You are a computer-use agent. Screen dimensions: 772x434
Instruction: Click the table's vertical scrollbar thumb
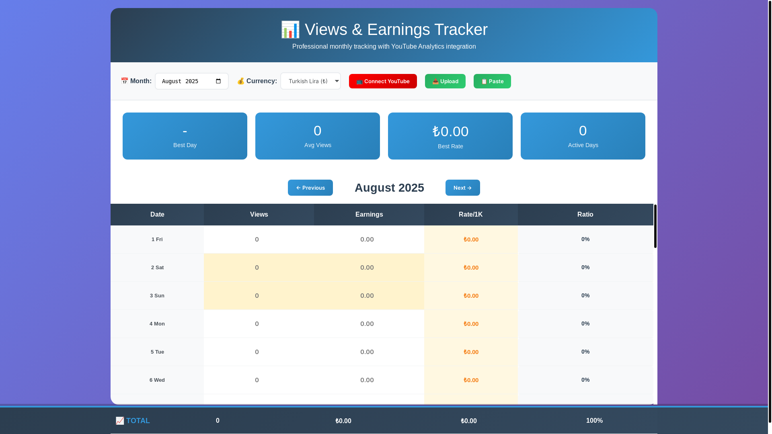[x=655, y=226]
